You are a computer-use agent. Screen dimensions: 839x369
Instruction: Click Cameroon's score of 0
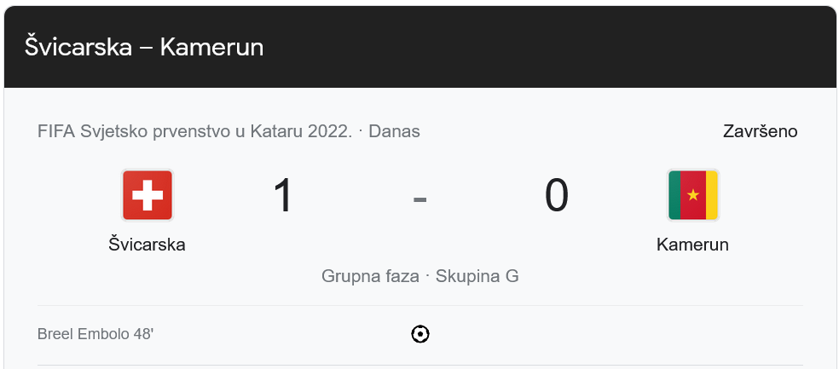pos(556,195)
